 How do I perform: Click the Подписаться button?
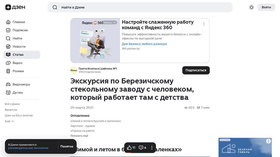[x=196, y=70]
